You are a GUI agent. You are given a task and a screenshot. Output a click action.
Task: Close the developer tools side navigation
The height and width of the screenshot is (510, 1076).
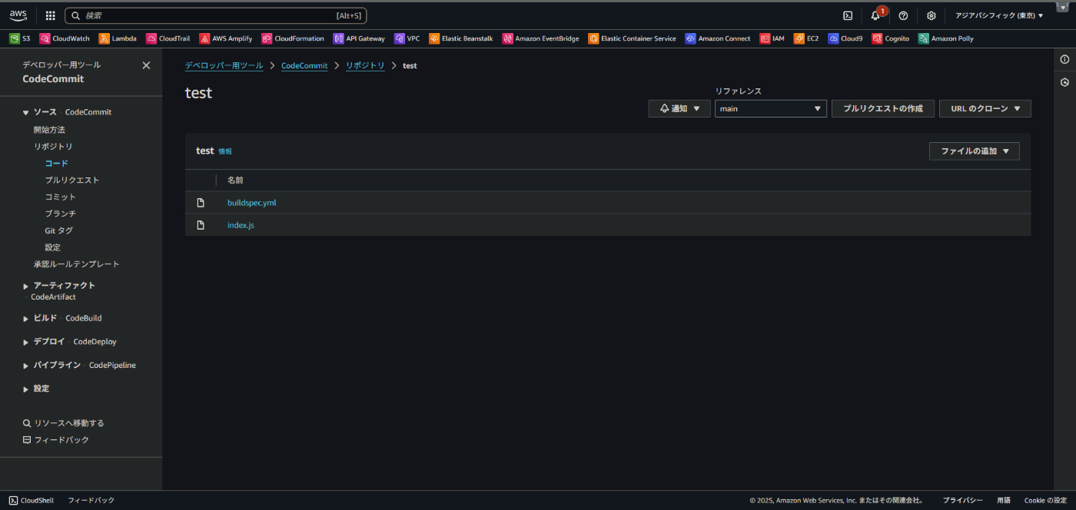(x=146, y=65)
